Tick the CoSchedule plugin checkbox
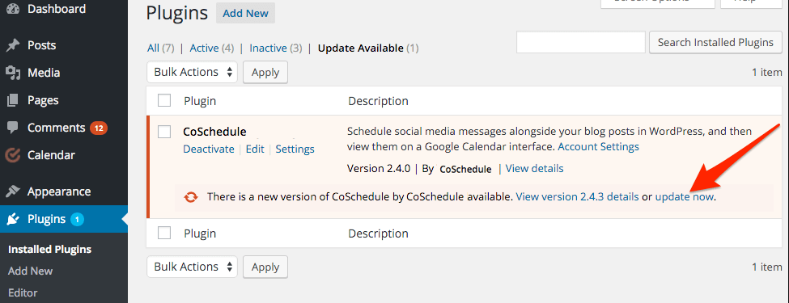789x303 pixels. [x=164, y=132]
